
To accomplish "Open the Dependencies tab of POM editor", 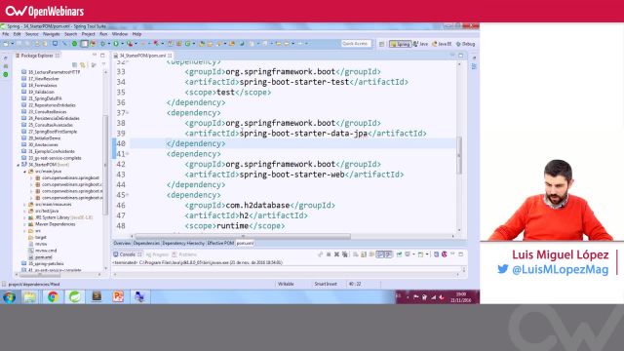I will [x=146, y=243].
